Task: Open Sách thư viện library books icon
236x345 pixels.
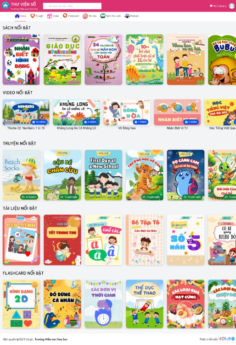Action: pos(103,16)
